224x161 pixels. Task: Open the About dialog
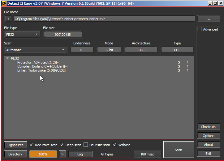209,144
